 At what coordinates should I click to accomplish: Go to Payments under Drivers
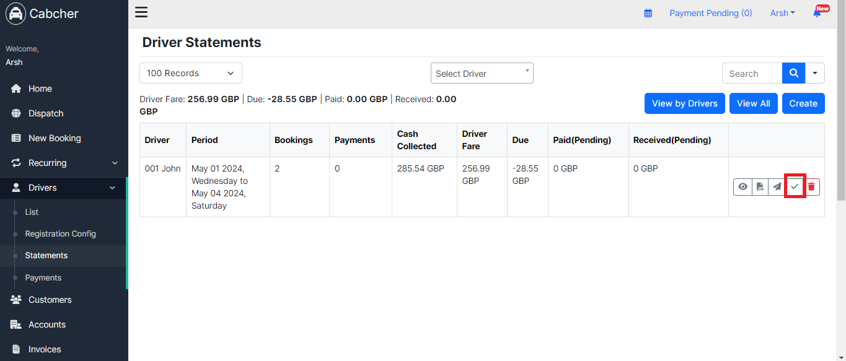[43, 277]
